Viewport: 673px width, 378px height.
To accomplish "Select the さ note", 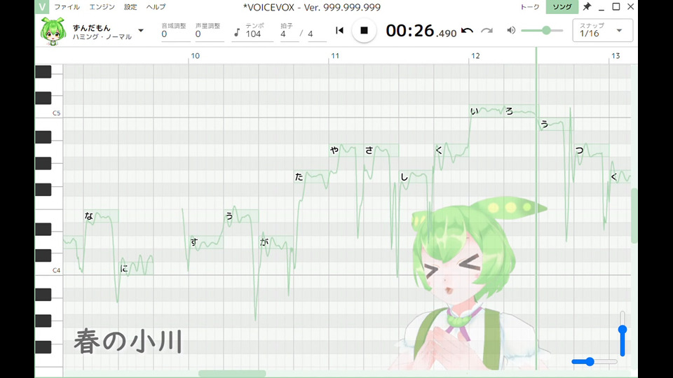I will (381, 150).
